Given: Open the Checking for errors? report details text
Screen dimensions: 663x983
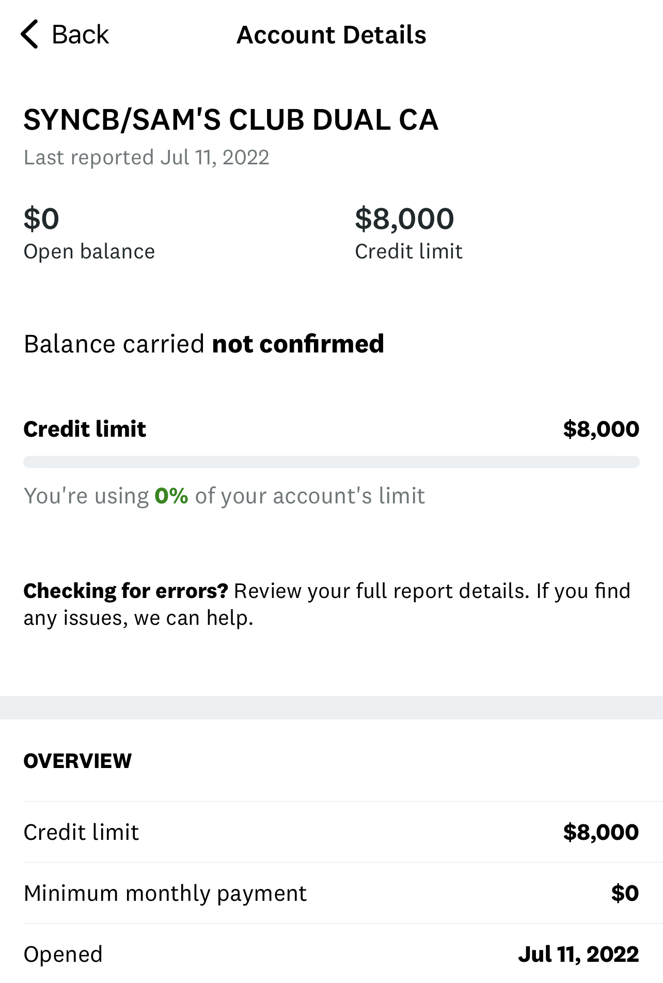Looking at the screenshot, I should (x=326, y=604).
